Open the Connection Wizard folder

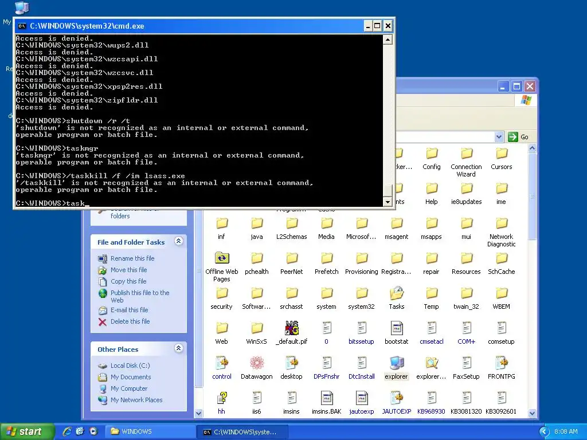466,154
